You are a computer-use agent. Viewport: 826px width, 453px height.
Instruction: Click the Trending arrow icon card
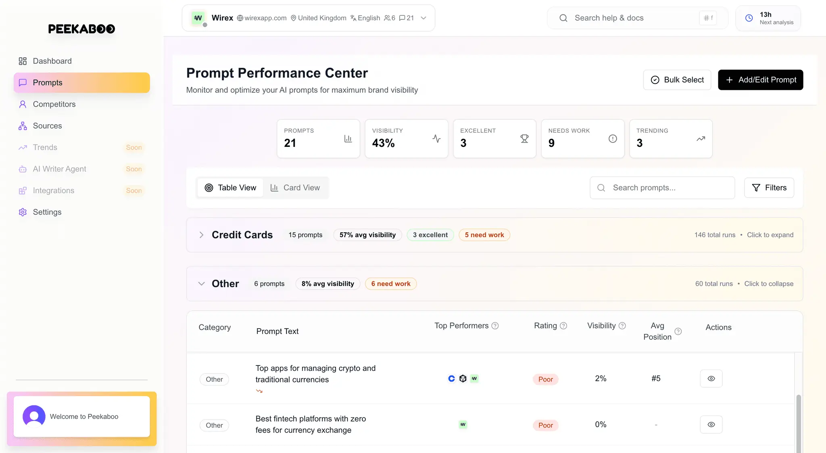coord(701,139)
